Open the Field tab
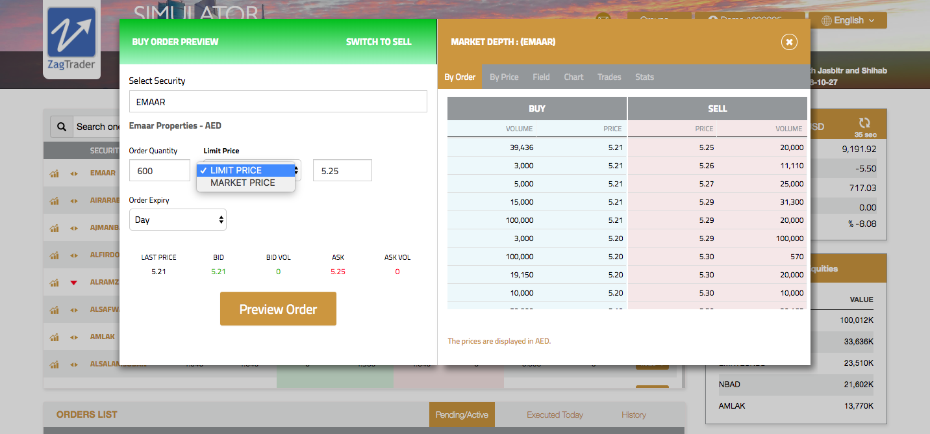 point(541,77)
